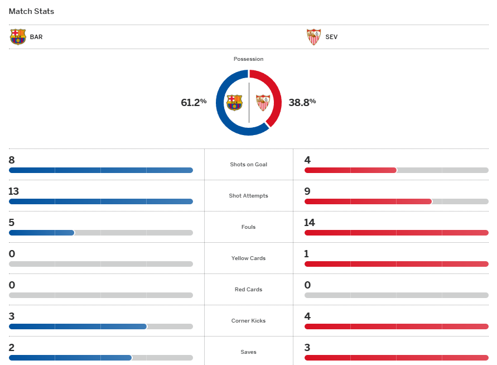
Task: Click Barcelona crest inside possession donut
Action: tap(234, 103)
